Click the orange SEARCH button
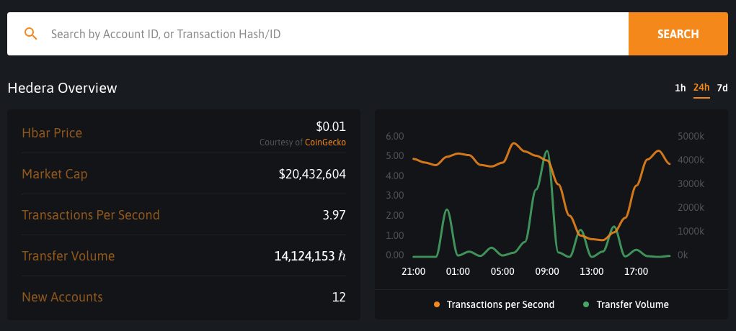This screenshot has width=736, height=331. click(678, 34)
